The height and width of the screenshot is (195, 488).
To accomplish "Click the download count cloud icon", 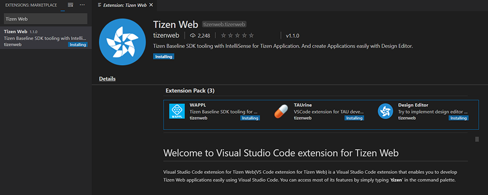I will point(192,36).
